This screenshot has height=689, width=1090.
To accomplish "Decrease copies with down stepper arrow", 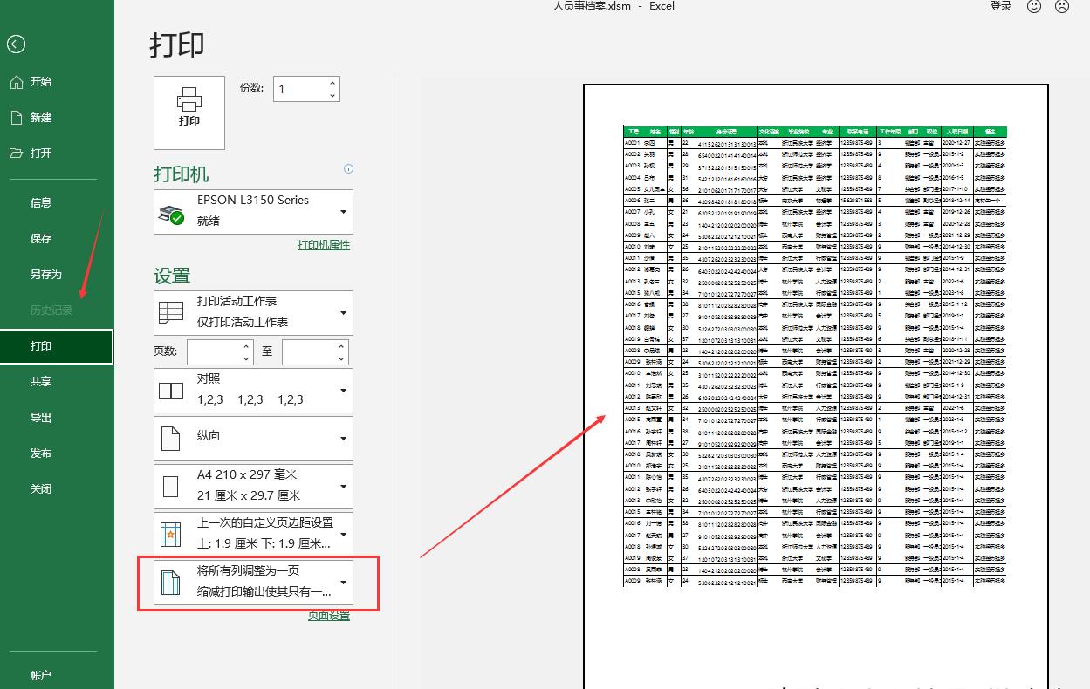I will pos(332,95).
